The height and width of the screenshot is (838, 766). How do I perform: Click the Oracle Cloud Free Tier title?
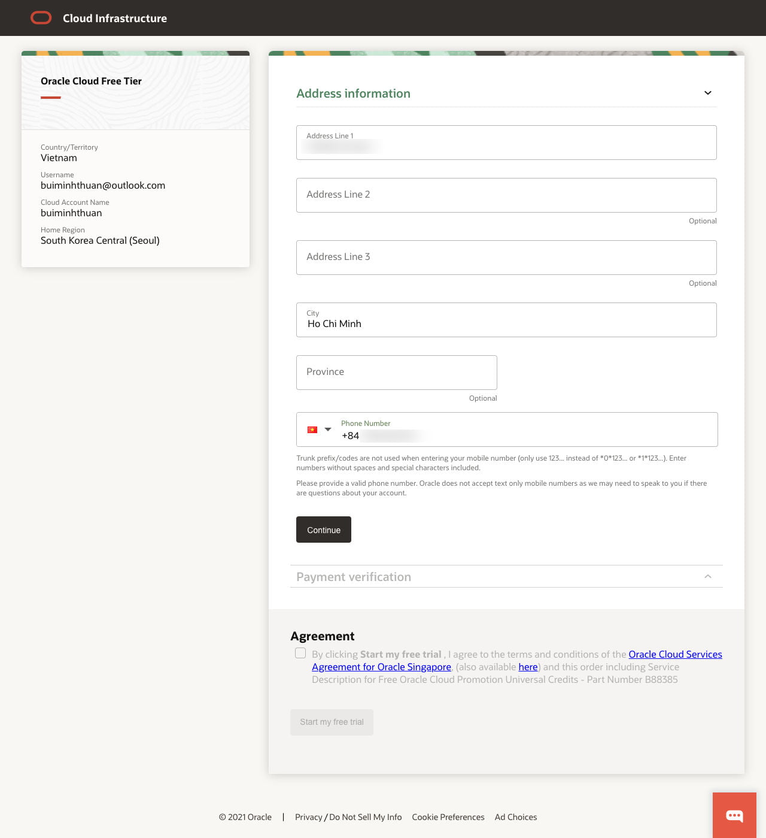91,81
